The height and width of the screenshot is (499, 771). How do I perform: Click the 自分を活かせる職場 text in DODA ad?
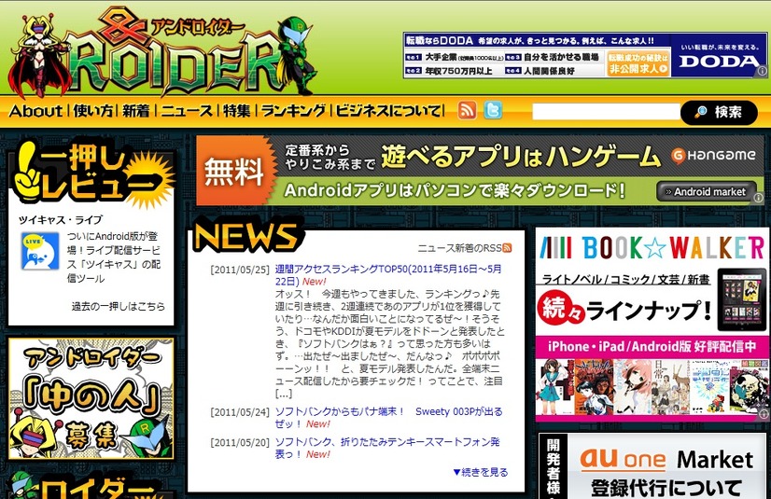561,57
